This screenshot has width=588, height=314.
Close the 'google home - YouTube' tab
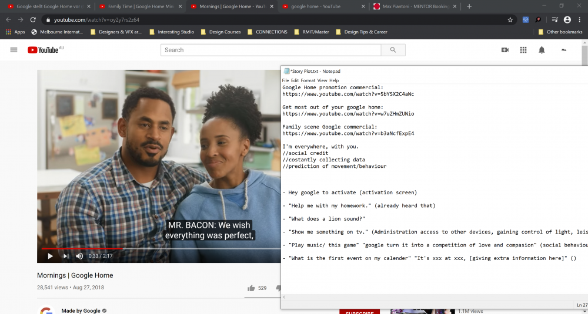pos(363,6)
